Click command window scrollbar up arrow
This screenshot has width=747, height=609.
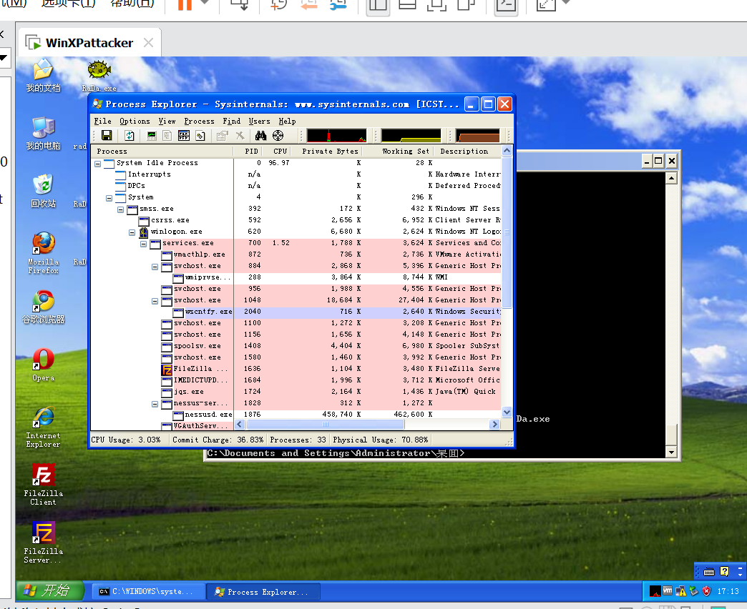pos(671,179)
